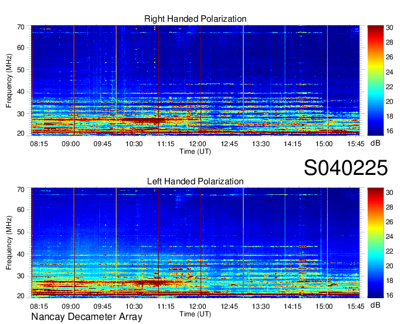Click the 24 dB label on the top color bar
The width and height of the screenshot is (400, 324).
(x=389, y=72)
